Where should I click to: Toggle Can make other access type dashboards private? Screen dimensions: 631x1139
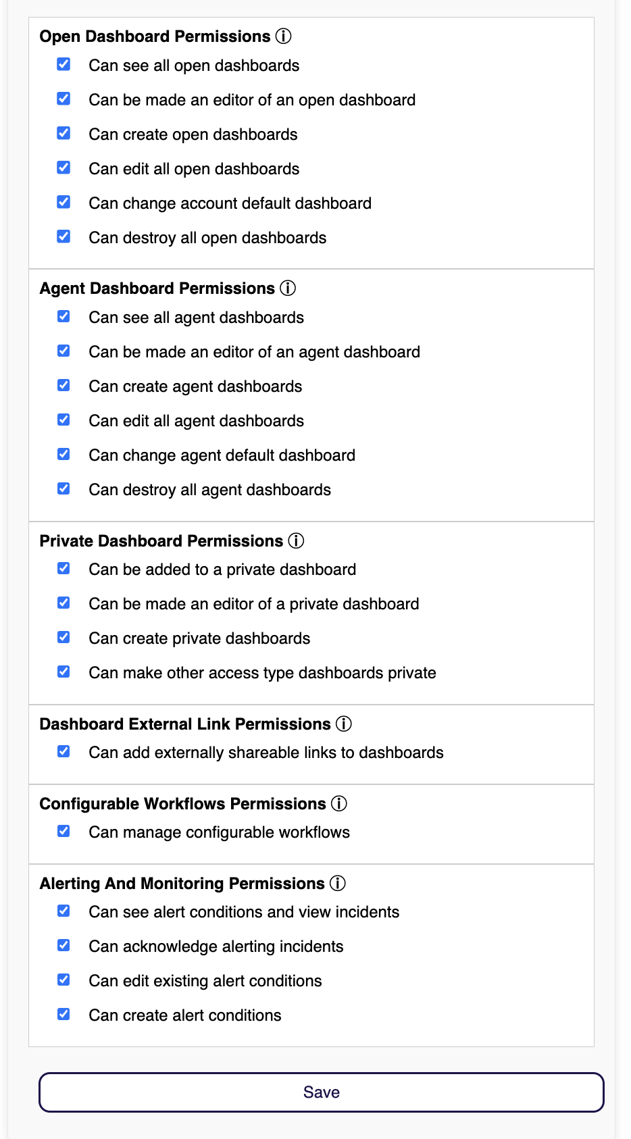pos(64,672)
